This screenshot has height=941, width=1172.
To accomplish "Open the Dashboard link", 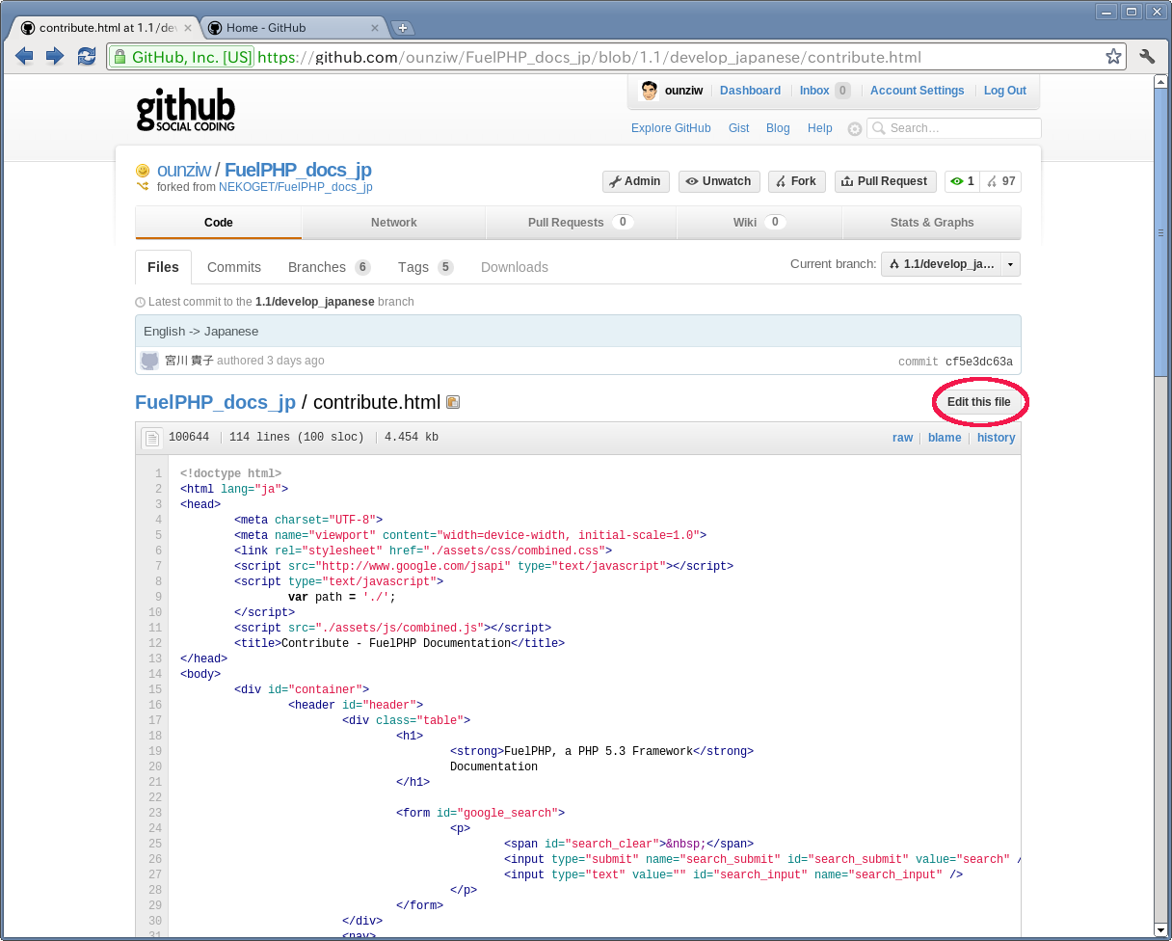I will [x=750, y=91].
